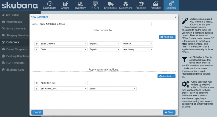
Task: Go to the Orders tab label
Action: [x=65, y=8]
